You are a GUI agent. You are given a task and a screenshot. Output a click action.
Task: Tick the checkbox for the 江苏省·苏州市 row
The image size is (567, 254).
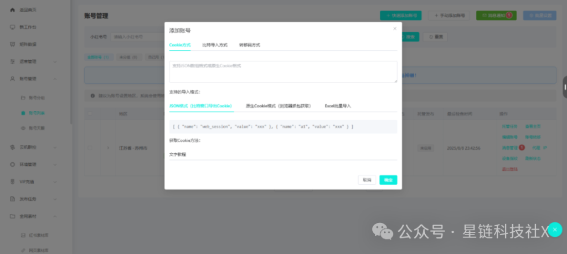90,148
